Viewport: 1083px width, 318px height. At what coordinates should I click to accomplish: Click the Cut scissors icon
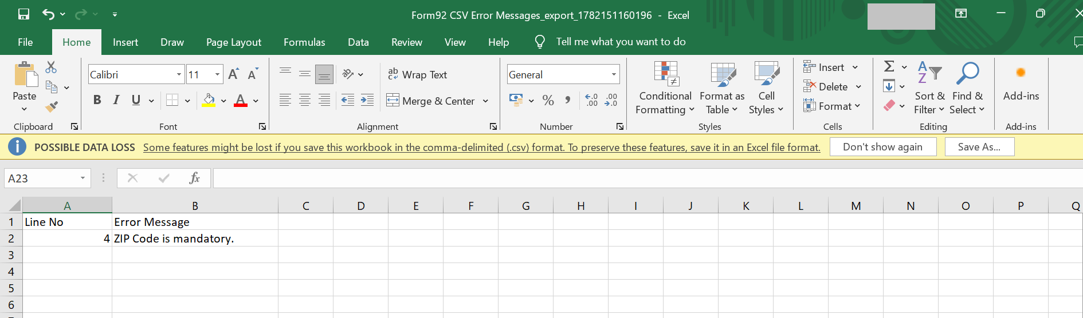[51, 67]
